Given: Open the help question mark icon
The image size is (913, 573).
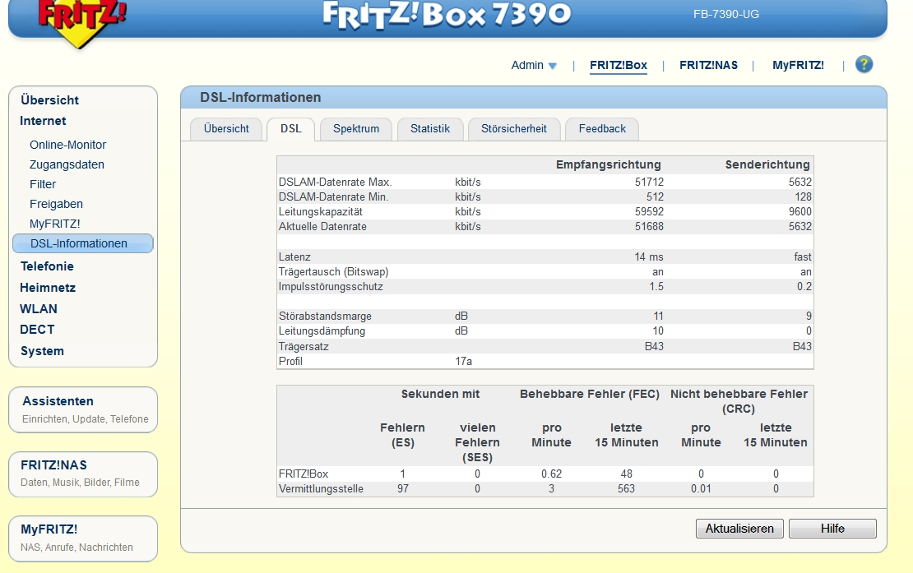Looking at the screenshot, I should 864,65.
